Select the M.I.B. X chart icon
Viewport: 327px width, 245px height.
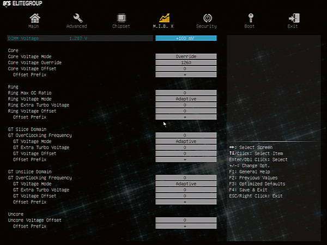pyautogui.click(x=164, y=18)
